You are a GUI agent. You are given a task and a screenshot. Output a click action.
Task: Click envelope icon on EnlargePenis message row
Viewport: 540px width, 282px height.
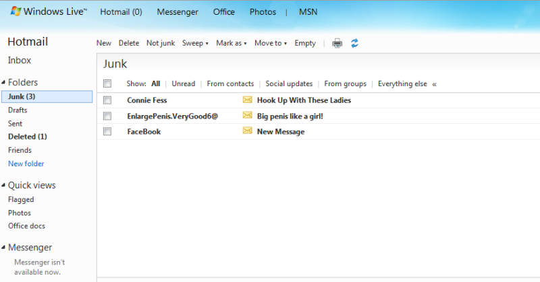coord(247,116)
